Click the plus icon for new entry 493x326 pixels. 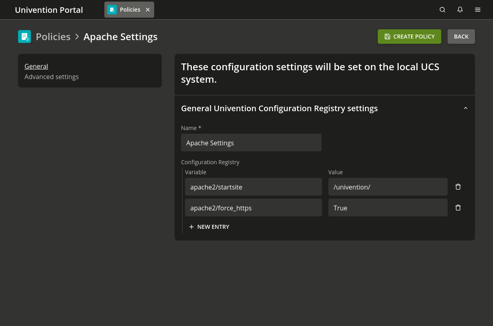point(191,227)
